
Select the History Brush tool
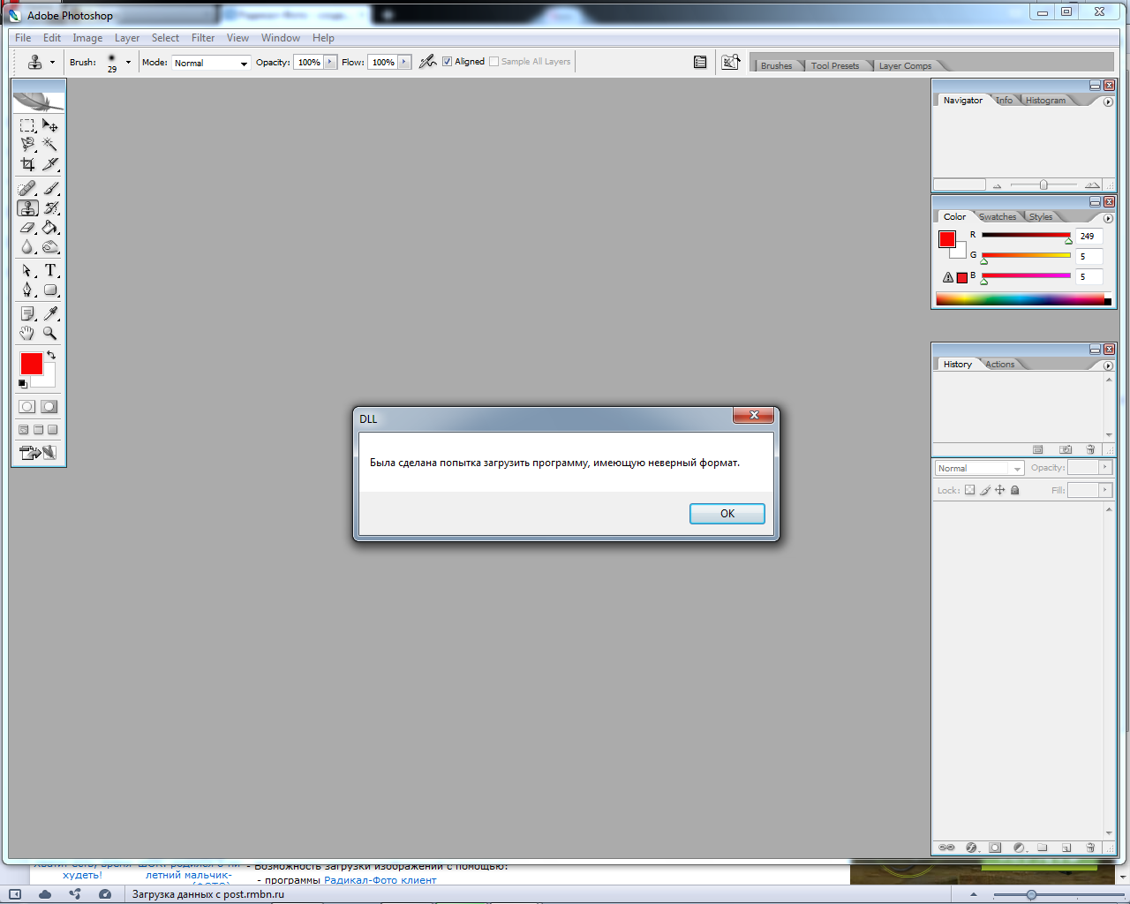50,208
